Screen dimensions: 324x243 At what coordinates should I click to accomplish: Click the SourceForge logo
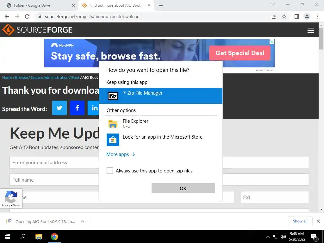click(x=37, y=30)
